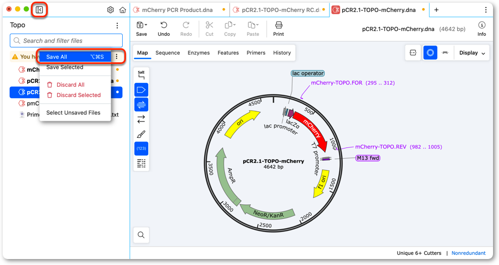The image size is (499, 265).
Task: Open the color brush tool
Action: pyautogui.click(x=141, y=134)
